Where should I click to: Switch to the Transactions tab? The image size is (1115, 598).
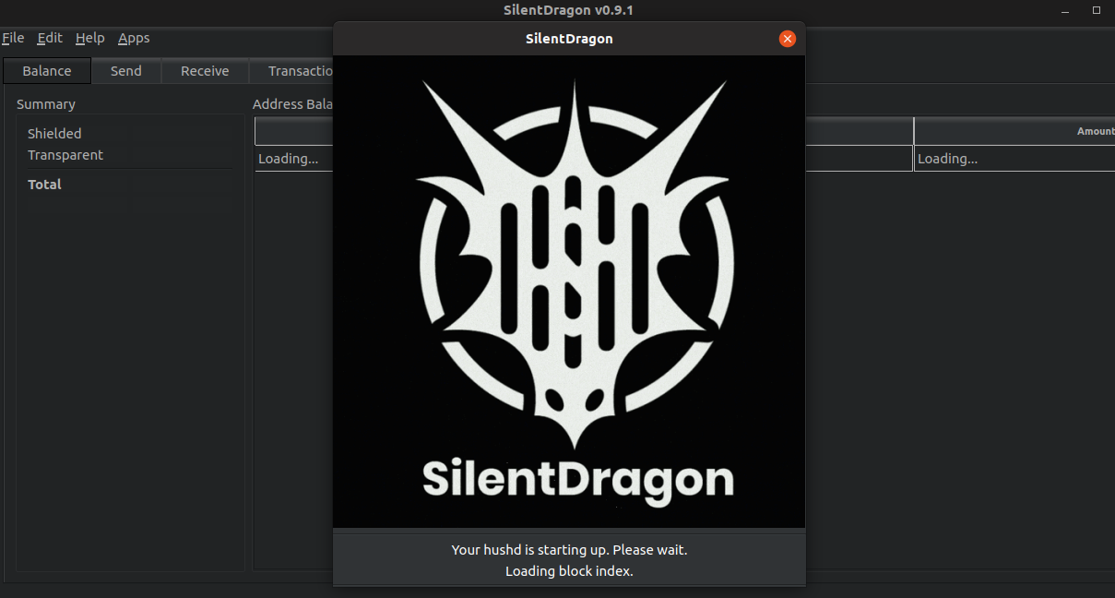pos(291,71)
